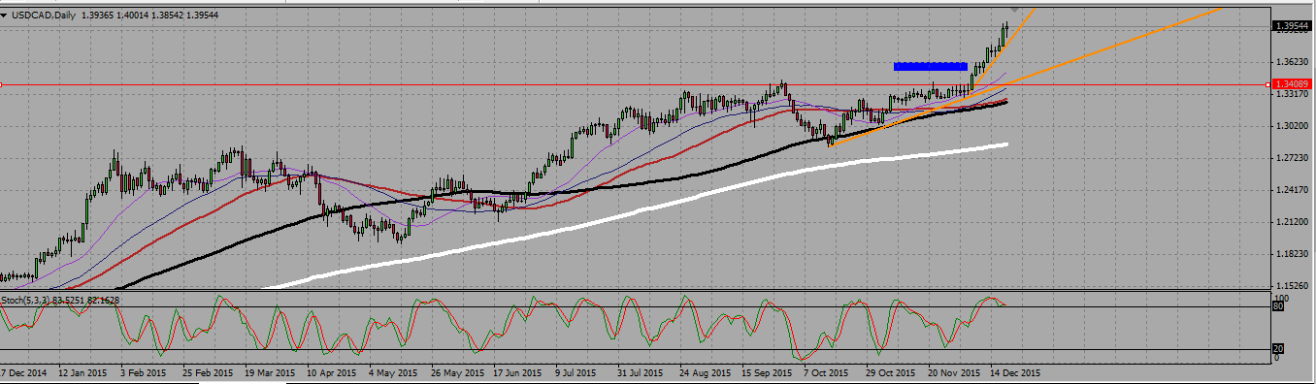Select the blue rectangle drawn on chart
The width and height of the screenshot is (1316, 384).
pos(930,66)
